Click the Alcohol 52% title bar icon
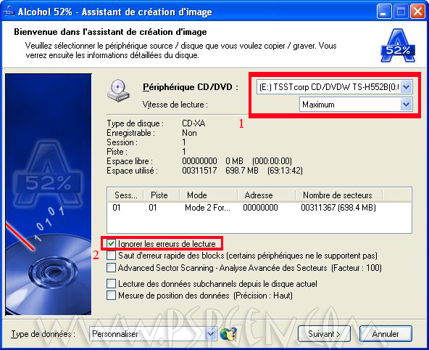 click(9, 12)
